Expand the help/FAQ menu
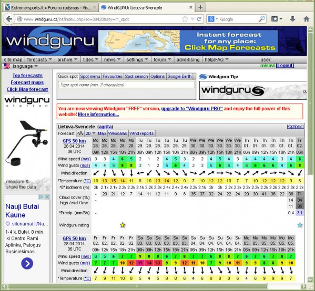315x291 pixels. click(217, 59)
